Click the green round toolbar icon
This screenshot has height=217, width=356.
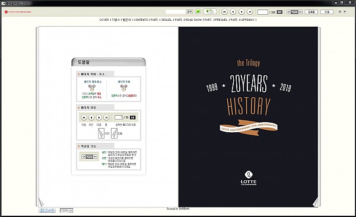198,12
